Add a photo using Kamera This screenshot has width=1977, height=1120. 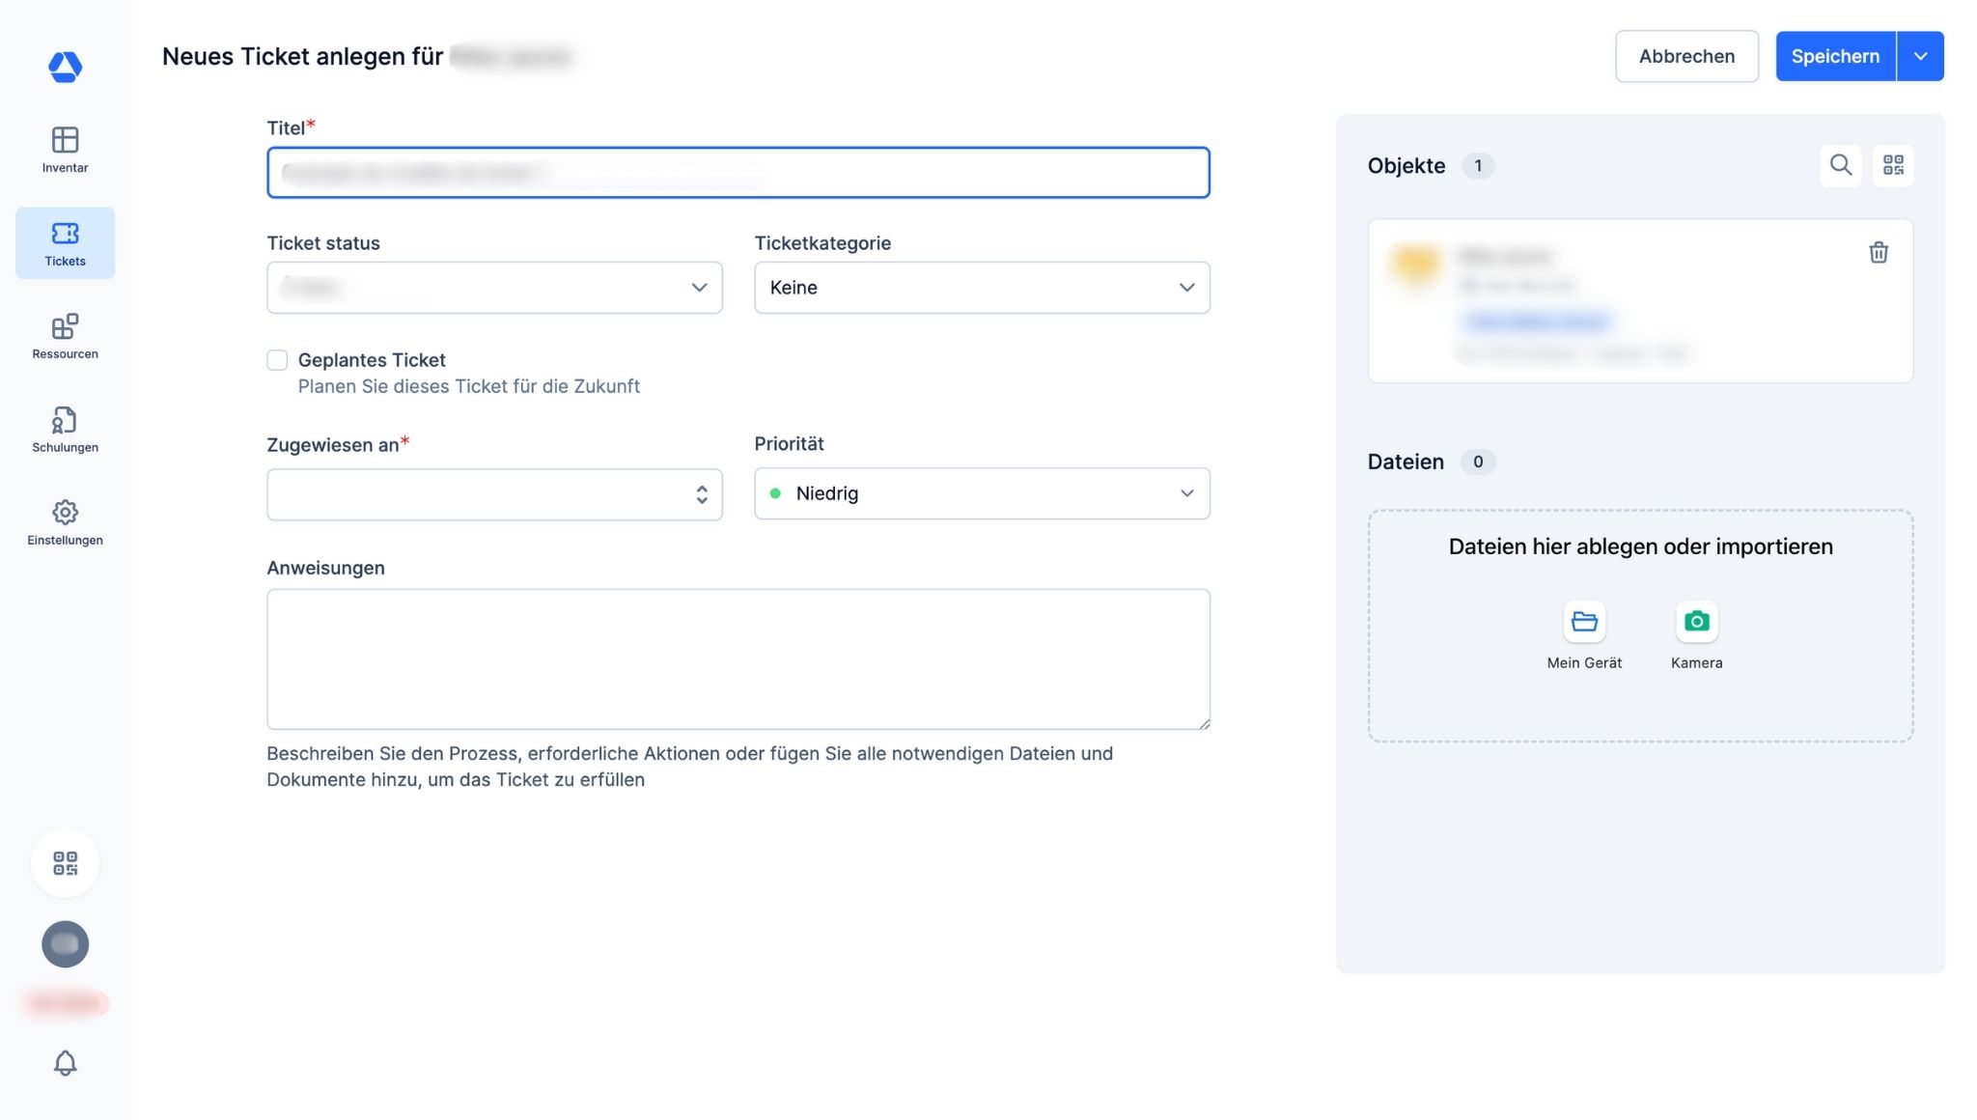tap(1695, 623)
